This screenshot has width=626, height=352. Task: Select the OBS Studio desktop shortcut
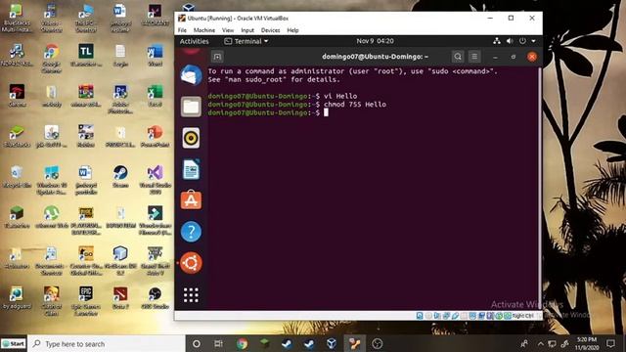tap(155, 297)
